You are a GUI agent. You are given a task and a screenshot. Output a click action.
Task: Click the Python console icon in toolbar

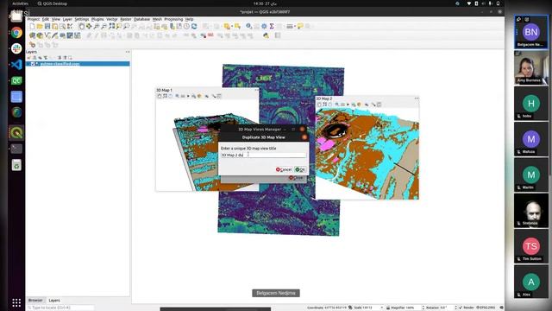(x=267, y=35)
